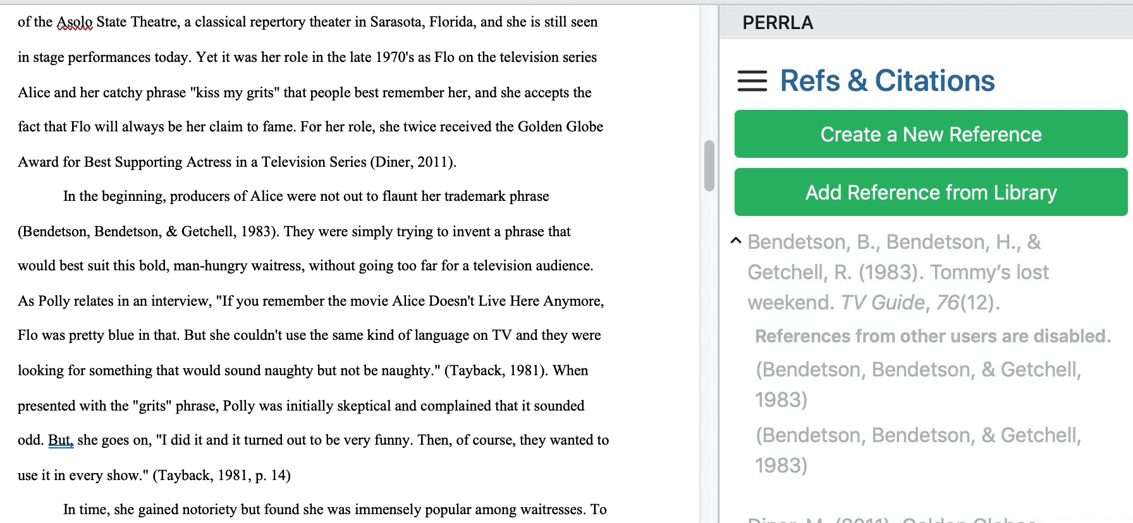The height and width of the screenshot is (523, 1133).
Task: Click the references from other users disabled notice
Action: (932, 336)
